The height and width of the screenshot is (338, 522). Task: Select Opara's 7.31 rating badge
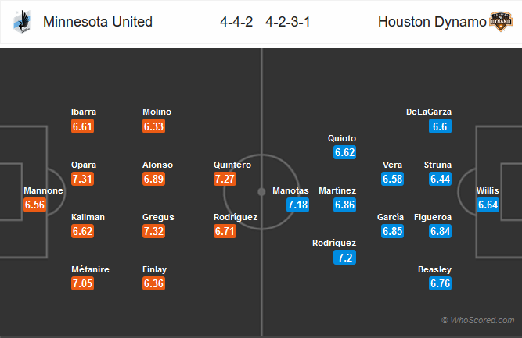tap(84, 180)
